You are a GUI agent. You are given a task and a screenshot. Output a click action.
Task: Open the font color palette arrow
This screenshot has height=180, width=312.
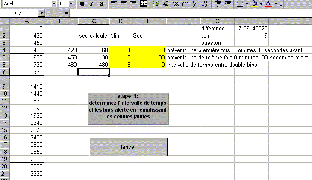(276, 4)
